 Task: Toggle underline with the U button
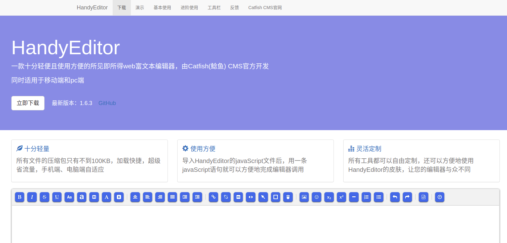coord(57,197)
